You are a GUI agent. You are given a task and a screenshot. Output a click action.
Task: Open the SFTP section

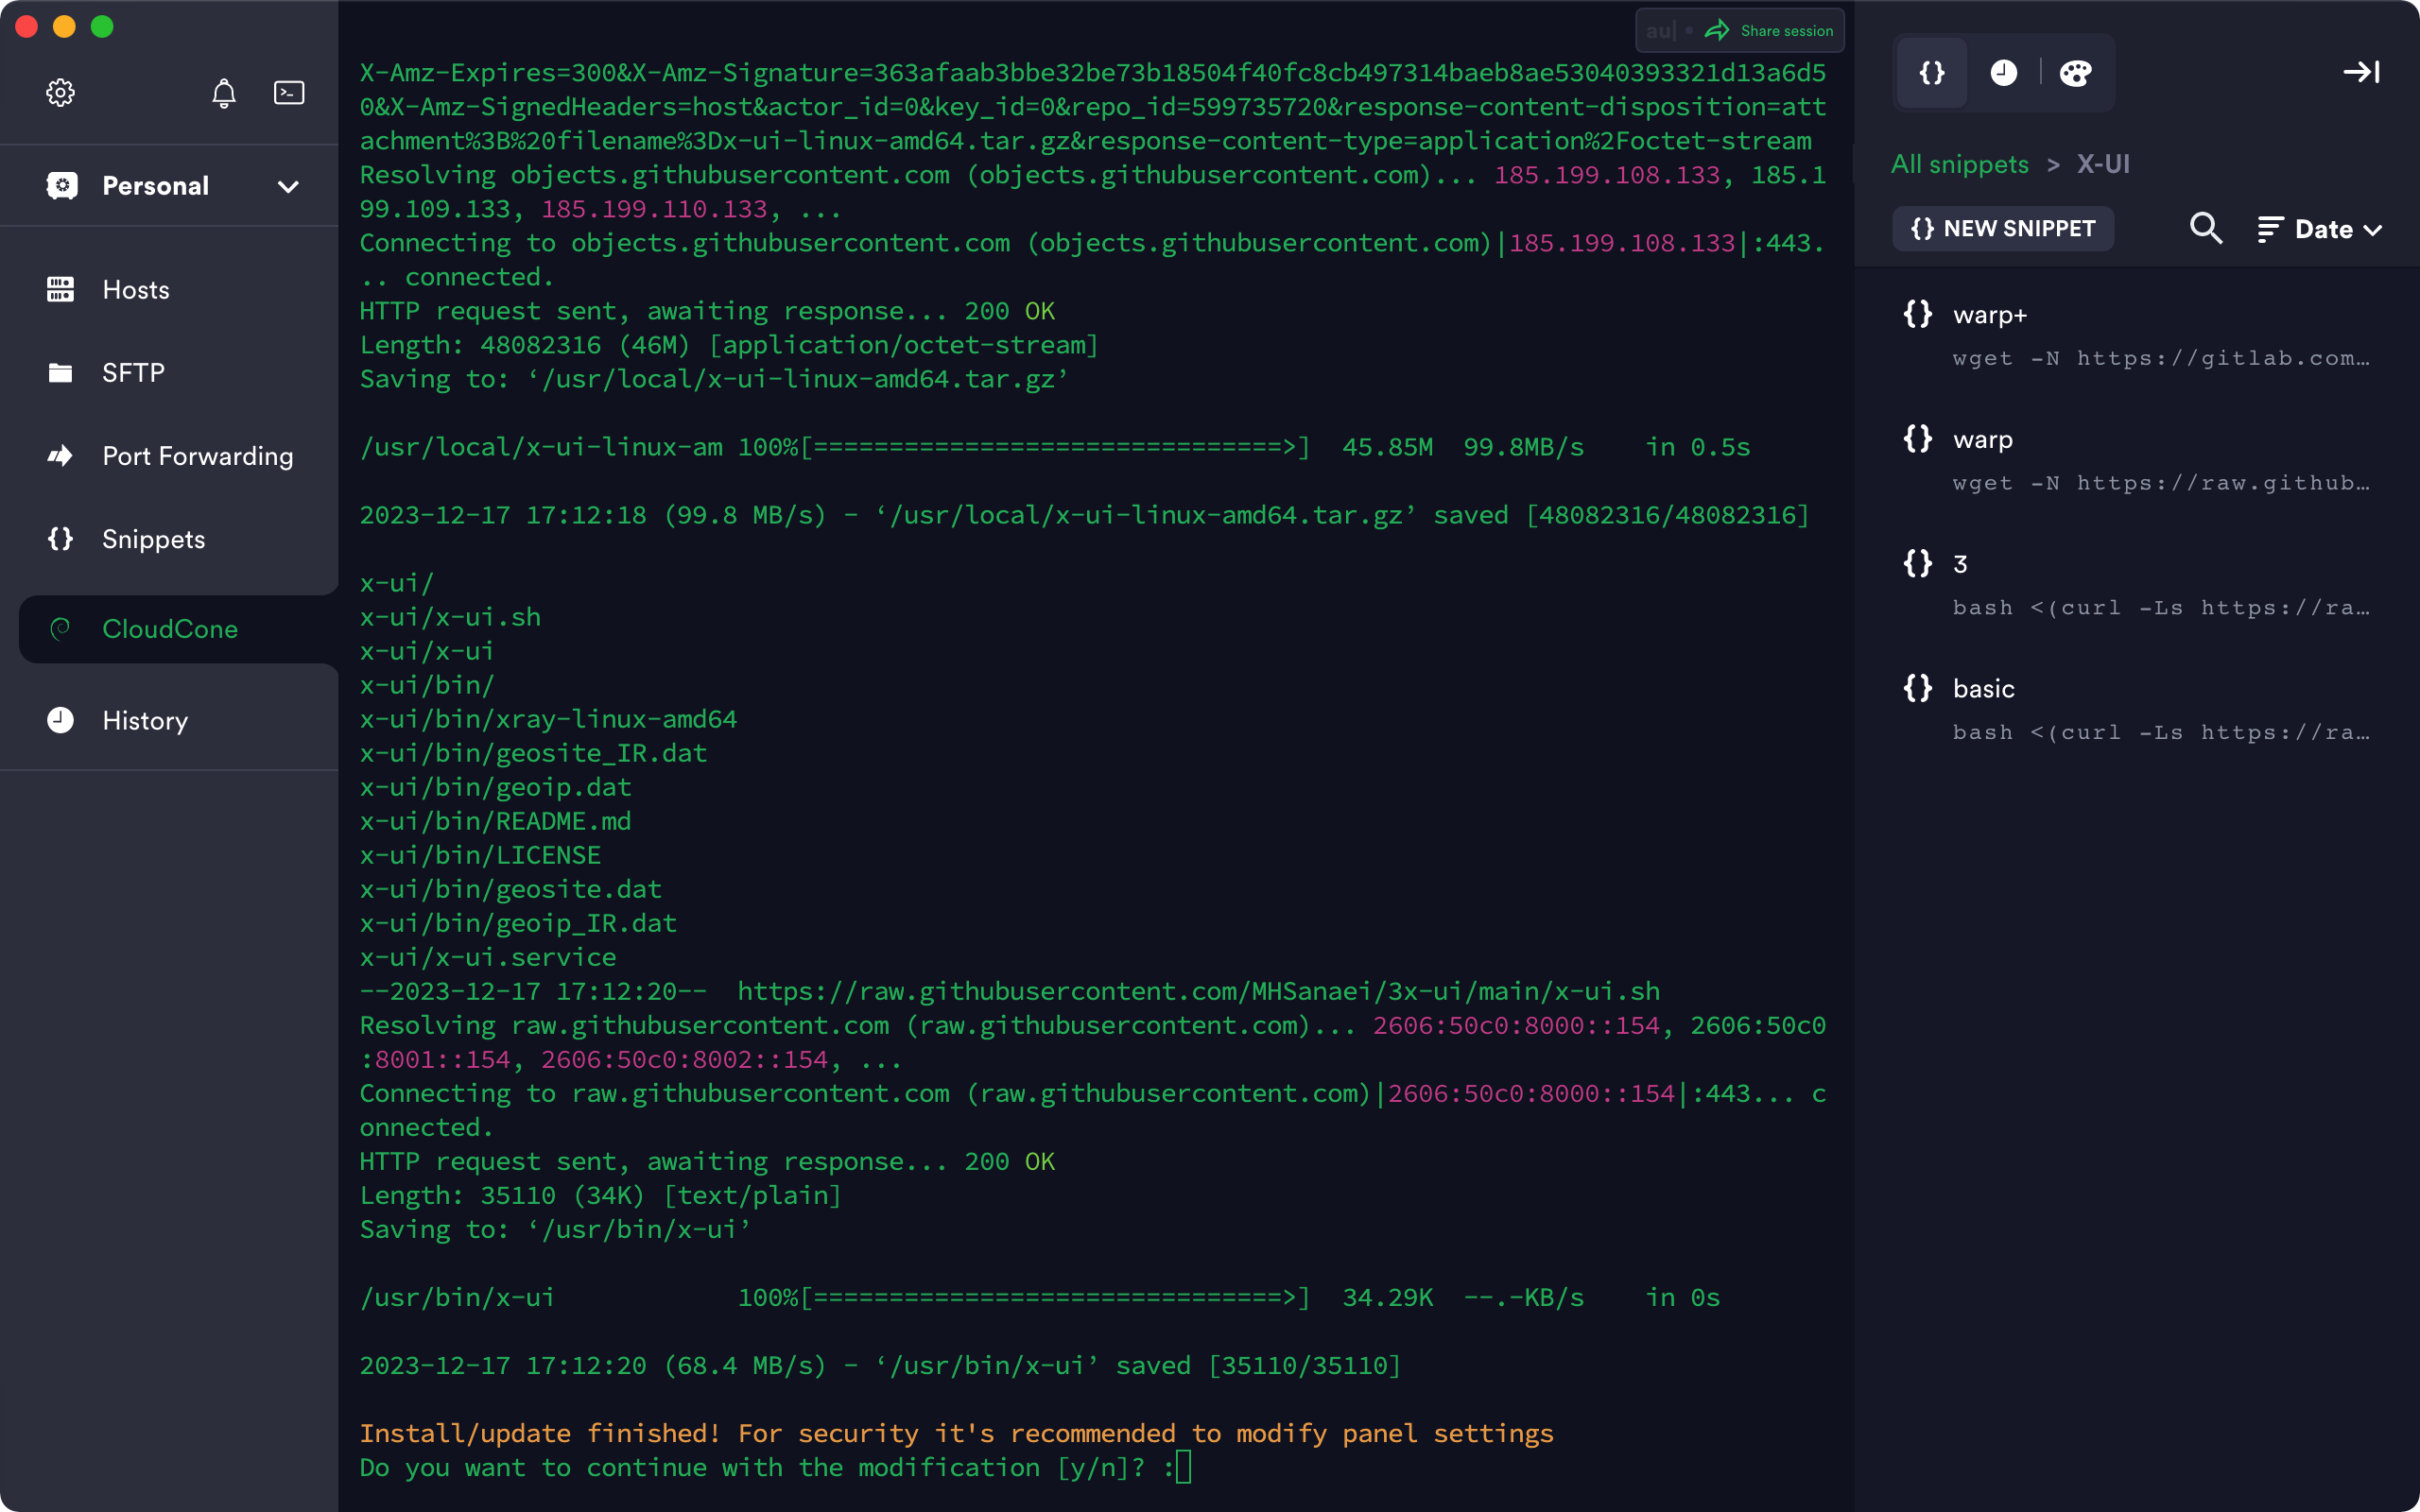tap(170, 373)
